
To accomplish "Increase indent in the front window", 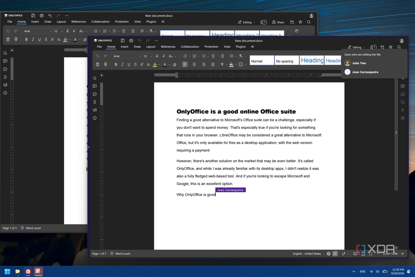I will 222,56.
